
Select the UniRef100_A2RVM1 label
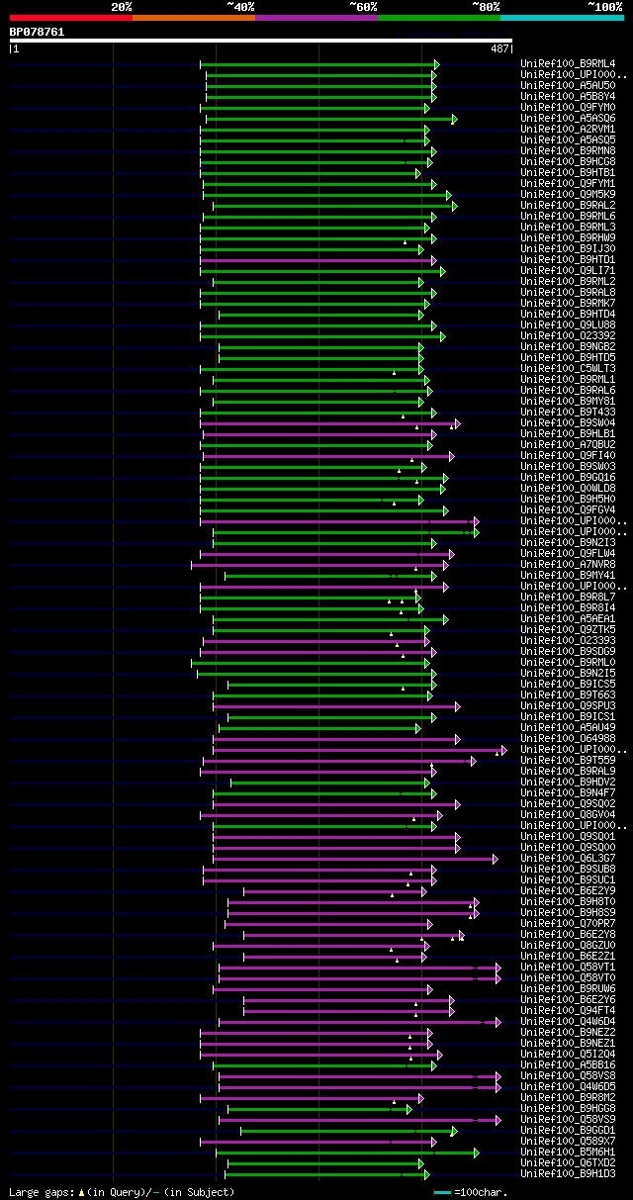568,130
